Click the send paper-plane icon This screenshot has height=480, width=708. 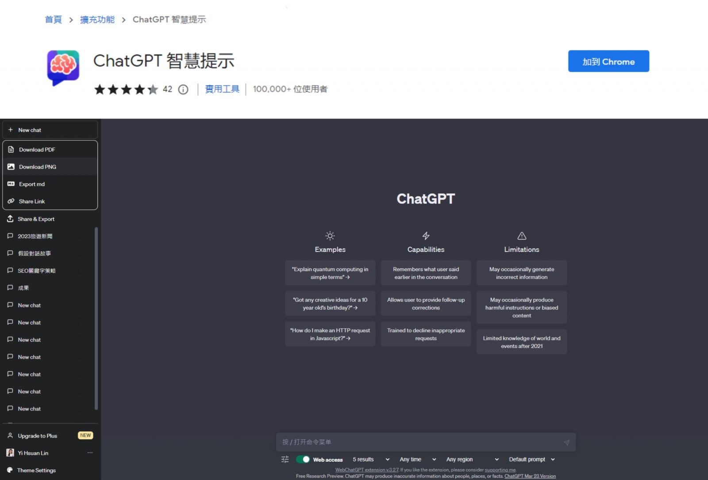(x=566, y=442)
